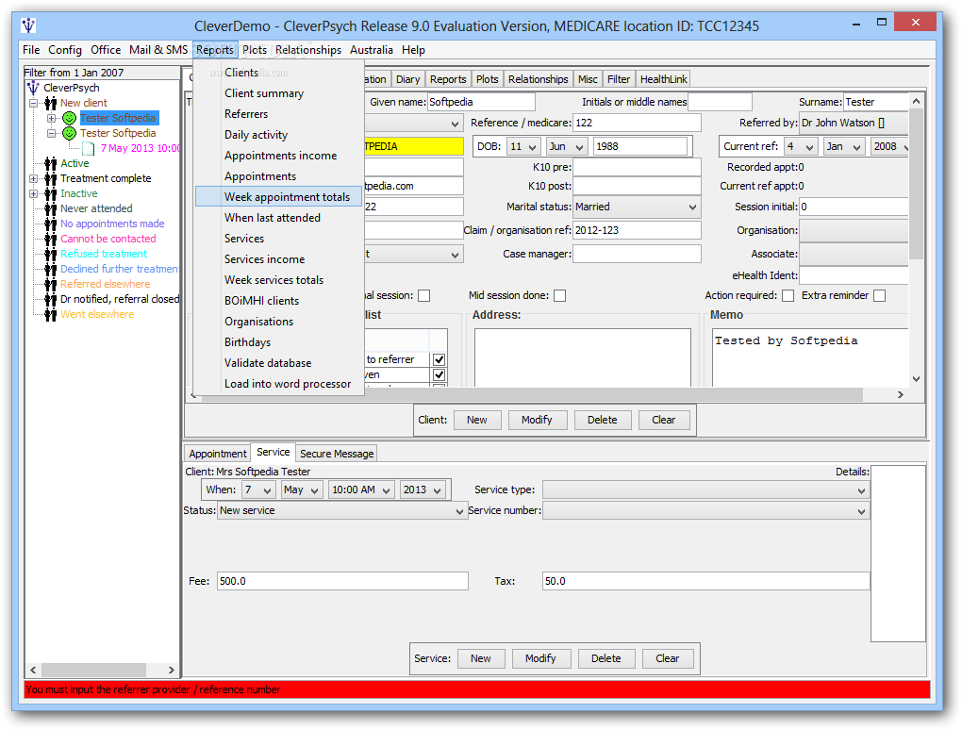Image resolution: width=962 pixels, height=730 pixels.
Task: Click the Refused treatment people icon
Action: pyautogui.click(x=51, y=254)
